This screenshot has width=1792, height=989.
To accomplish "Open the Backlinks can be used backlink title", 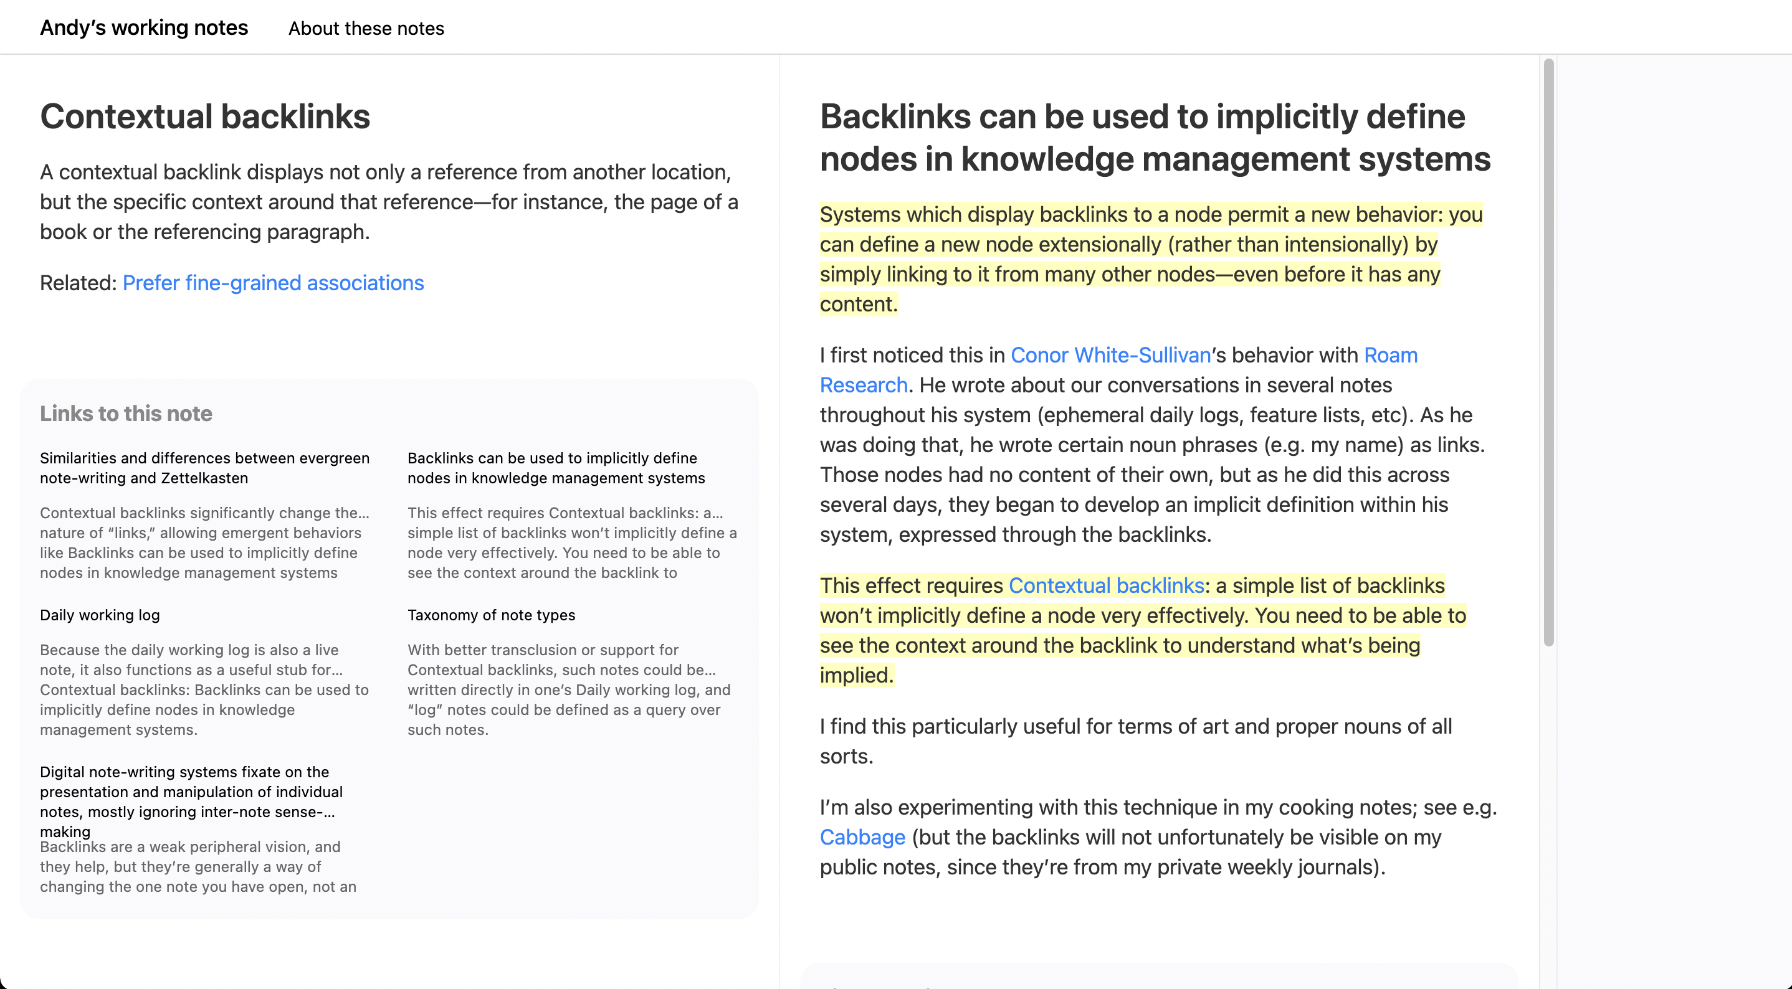I will [556, 468].
